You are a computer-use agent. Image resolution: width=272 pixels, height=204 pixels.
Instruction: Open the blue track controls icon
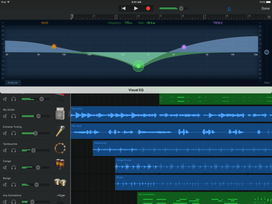[229, 9]
